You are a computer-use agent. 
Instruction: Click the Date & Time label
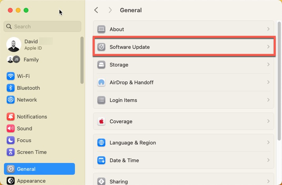tap(124, 161)
